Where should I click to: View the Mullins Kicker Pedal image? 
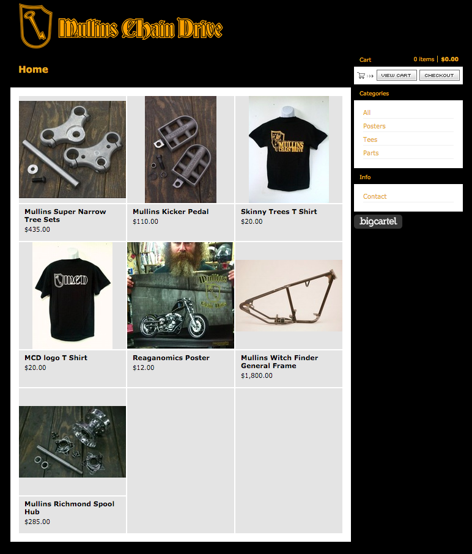[180, 149]
